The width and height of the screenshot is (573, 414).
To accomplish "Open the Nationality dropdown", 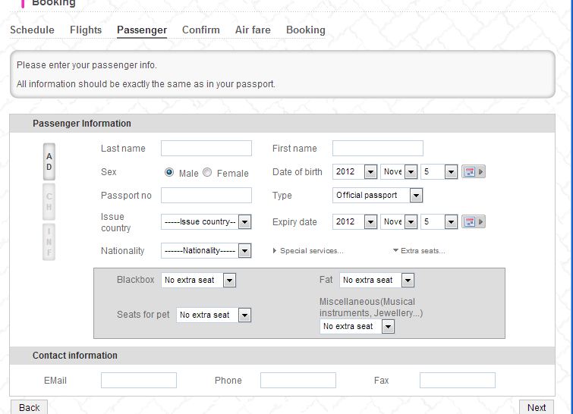I will 206,250.
